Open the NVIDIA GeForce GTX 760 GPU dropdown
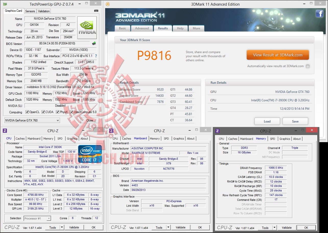Screen dimensions: 328x233 pos(32,120)
